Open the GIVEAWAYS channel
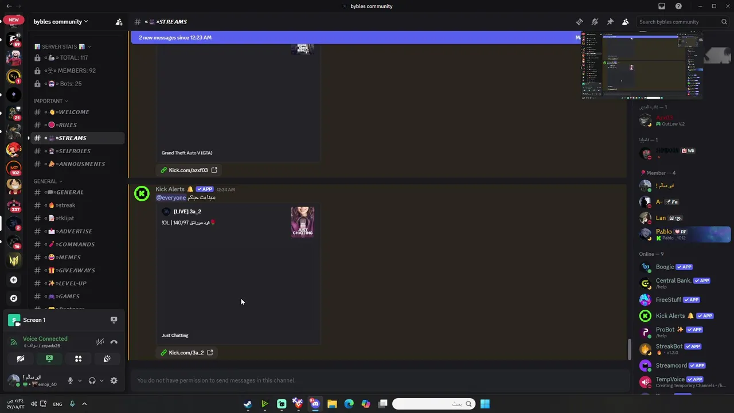 76,270
